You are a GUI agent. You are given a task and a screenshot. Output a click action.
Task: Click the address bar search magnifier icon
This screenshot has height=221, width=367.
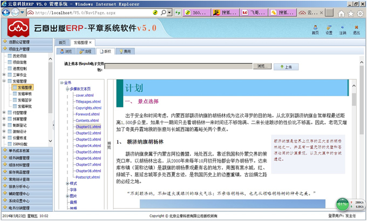163,12
